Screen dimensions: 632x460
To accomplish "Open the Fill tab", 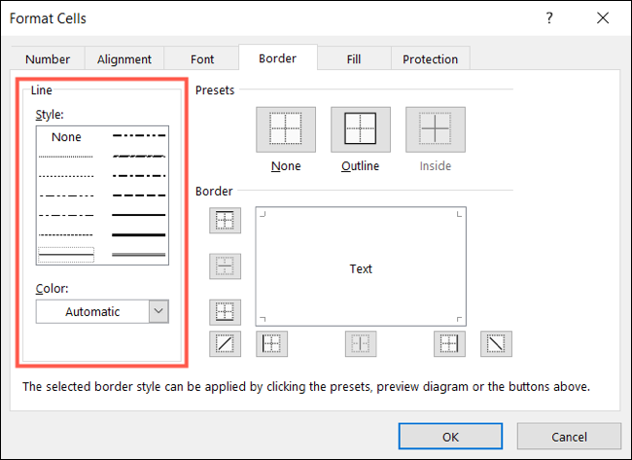I will click(354, 59).
